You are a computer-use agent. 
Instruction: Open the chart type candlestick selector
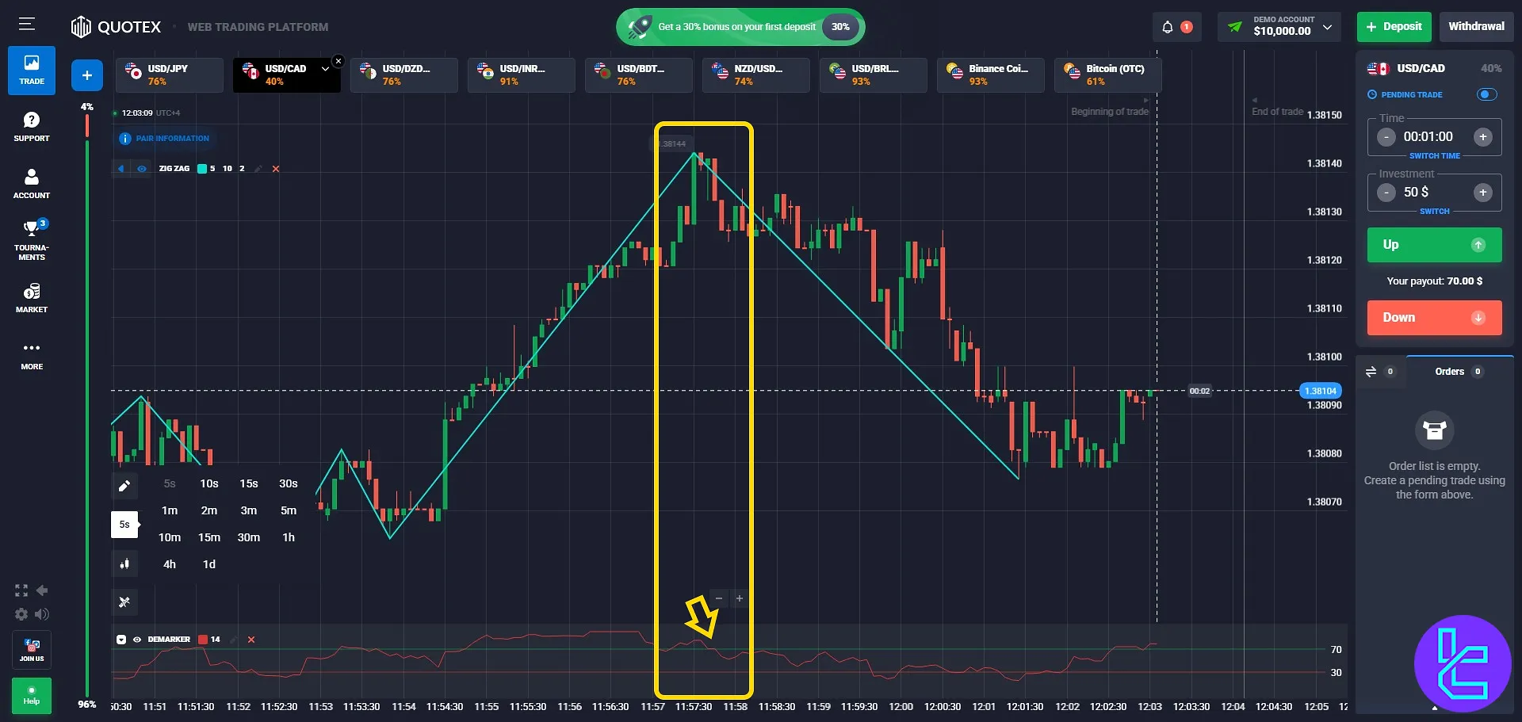click(124, 563)
